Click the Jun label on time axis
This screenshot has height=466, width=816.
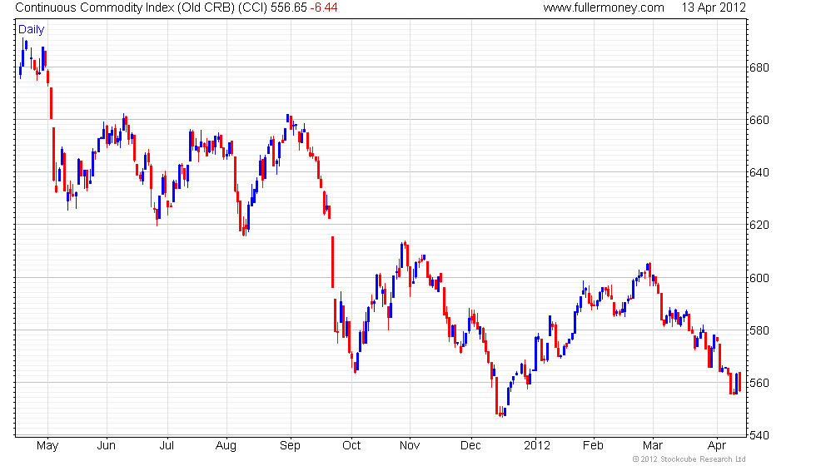point(107,446)
